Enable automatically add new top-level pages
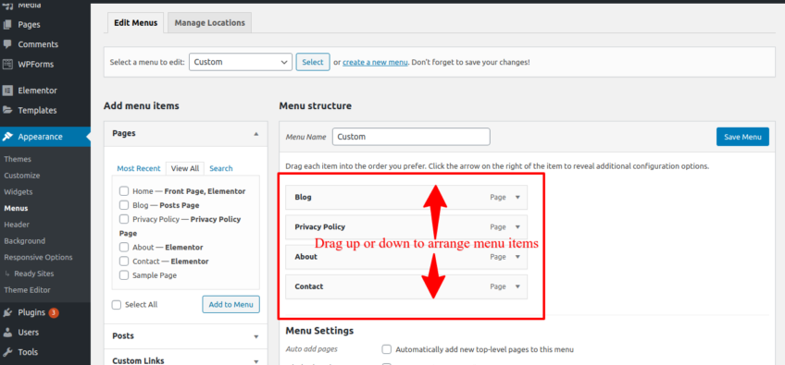This screenshot has height=365, width=785. [387, 349]
